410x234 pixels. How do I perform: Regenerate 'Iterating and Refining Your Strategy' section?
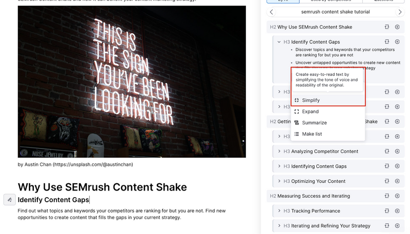(x=387, y=226)
